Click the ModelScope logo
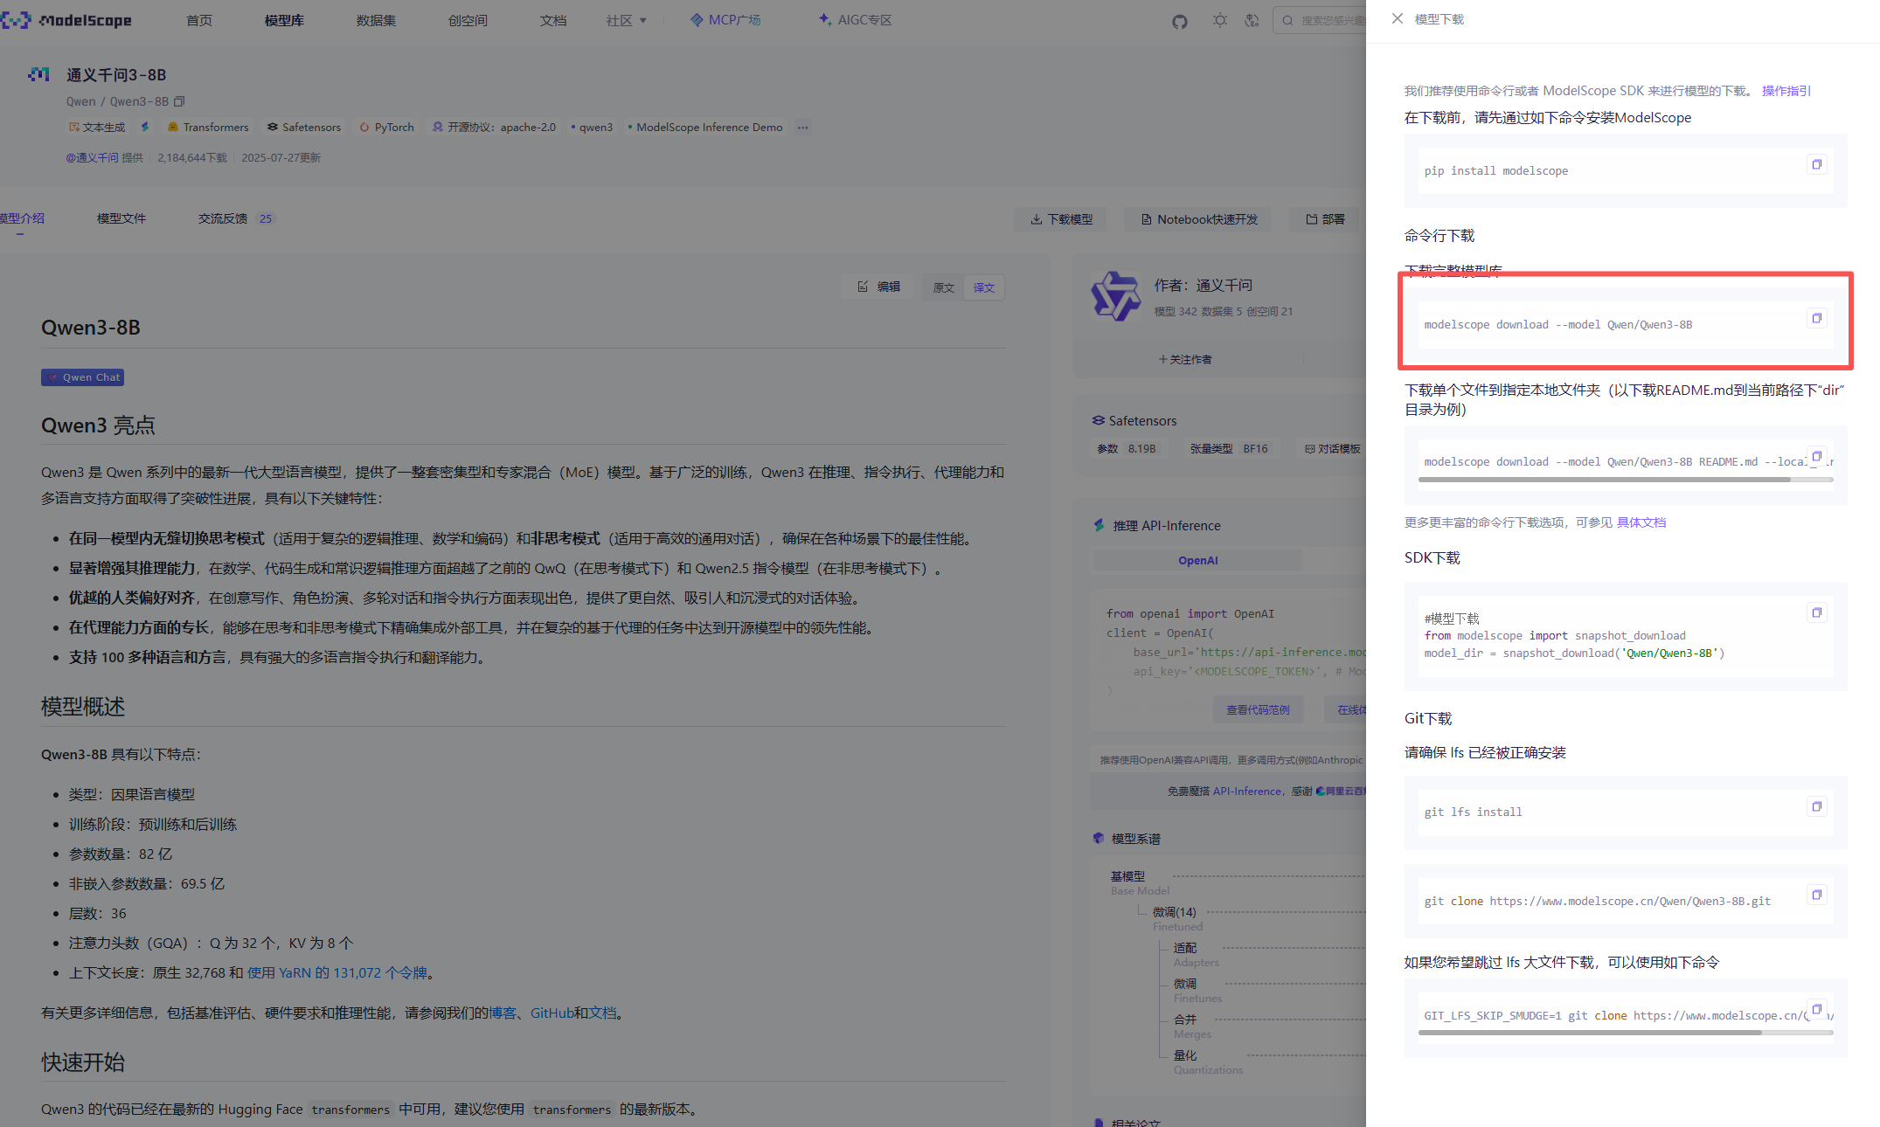The image size is (1880, 1127). 66,20
